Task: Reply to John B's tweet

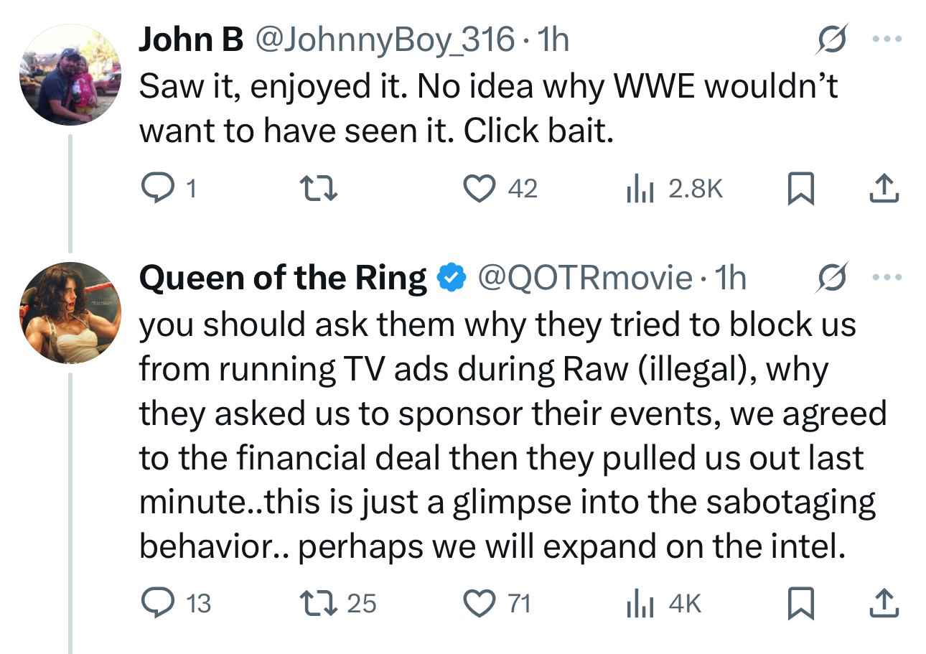Action: click(x=154, y=189)
